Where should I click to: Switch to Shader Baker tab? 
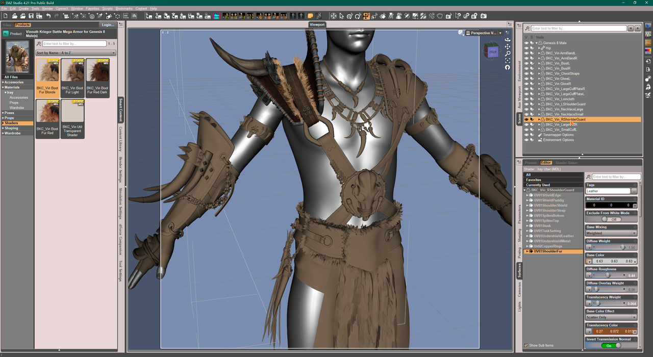click(566, 163)
